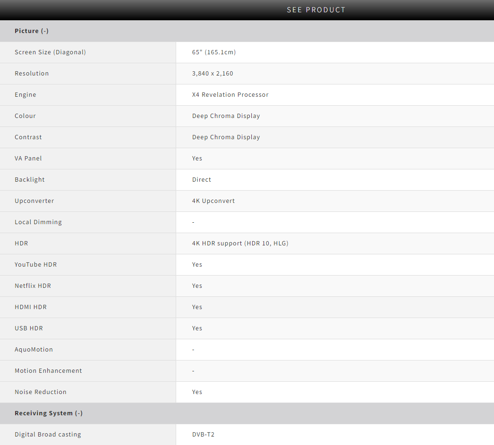Click the Noise Reduction label

[x=41, y=392]
